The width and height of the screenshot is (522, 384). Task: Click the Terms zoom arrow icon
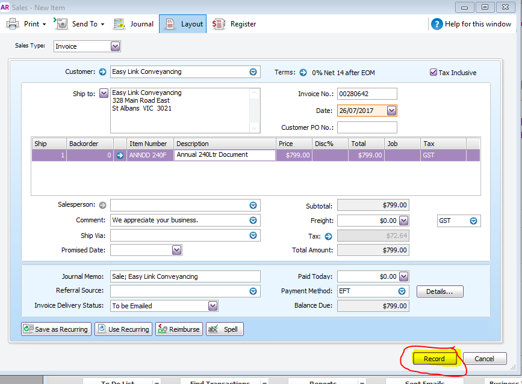303,72
